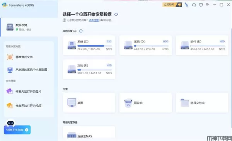This screenshot has width=232, height=141.
Task: Click the 文件修复 section label
Action: tap(11, 81)
